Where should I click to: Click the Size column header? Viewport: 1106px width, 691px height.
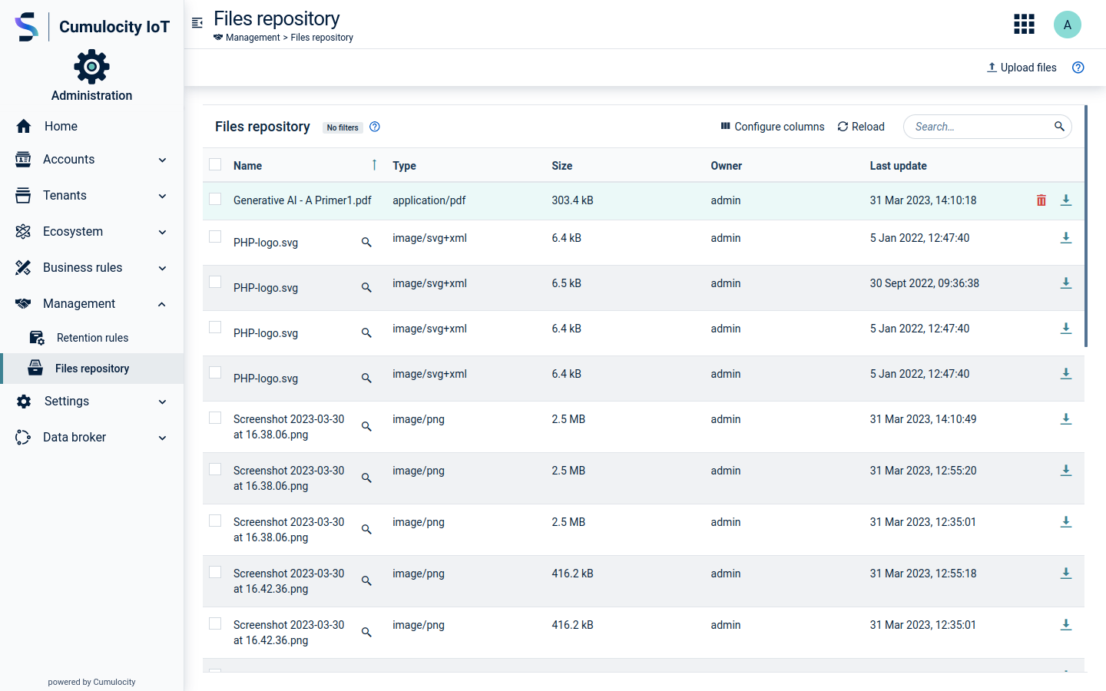tap(562, 166)
